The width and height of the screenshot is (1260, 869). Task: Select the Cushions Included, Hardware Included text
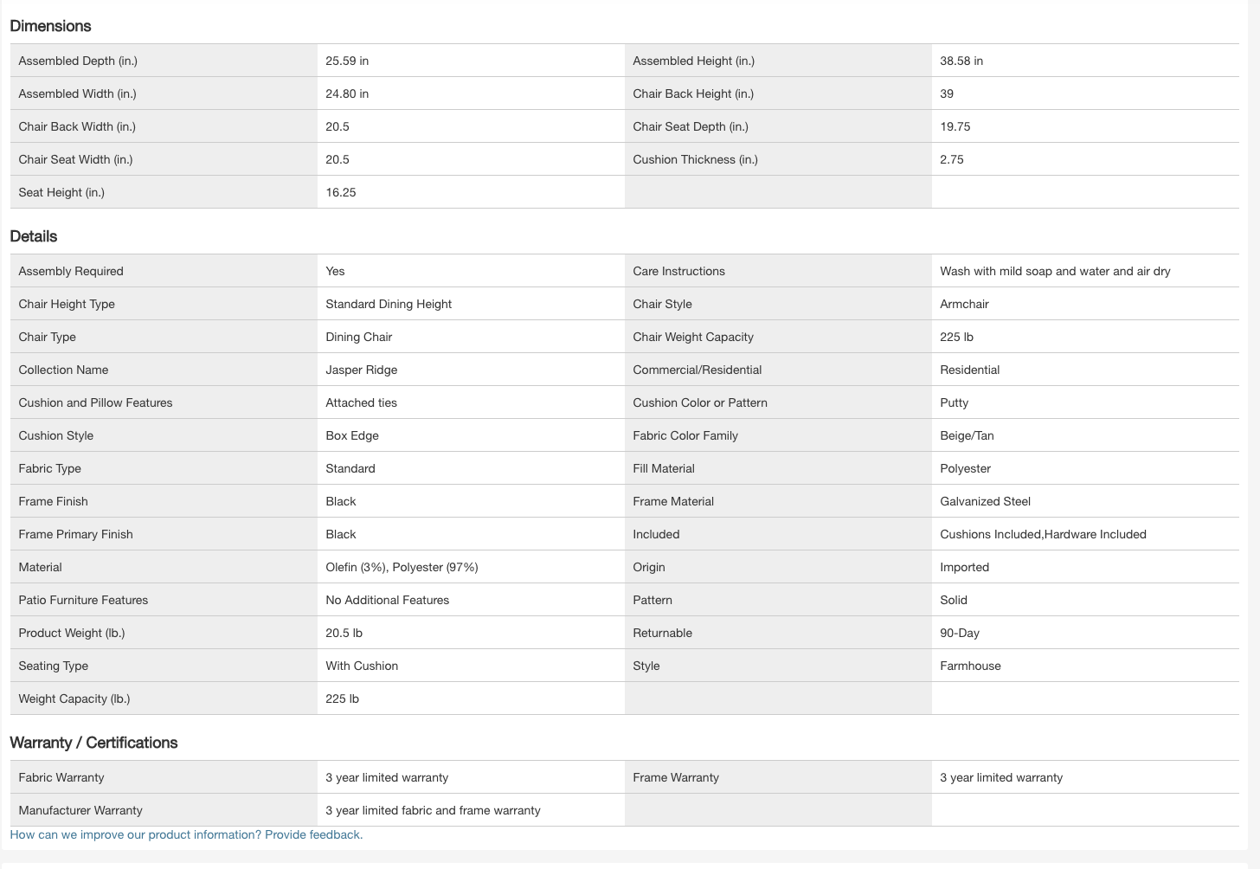1043,534
